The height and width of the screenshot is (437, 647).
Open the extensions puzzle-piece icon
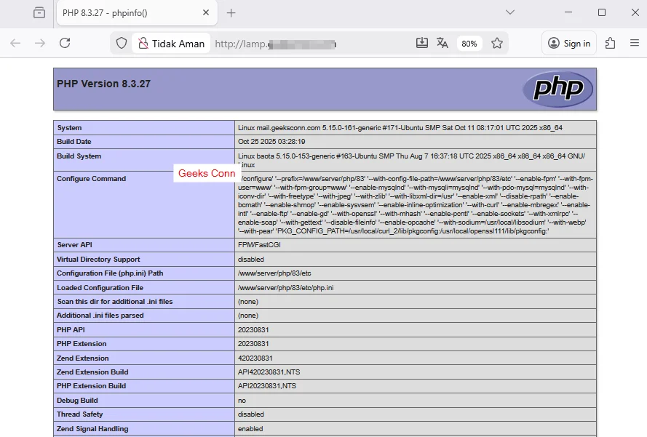click(611, 43)
